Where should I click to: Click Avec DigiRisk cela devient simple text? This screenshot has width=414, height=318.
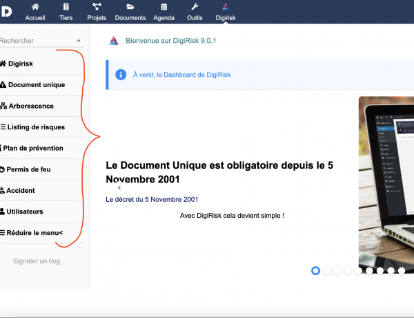click(232, 216)
